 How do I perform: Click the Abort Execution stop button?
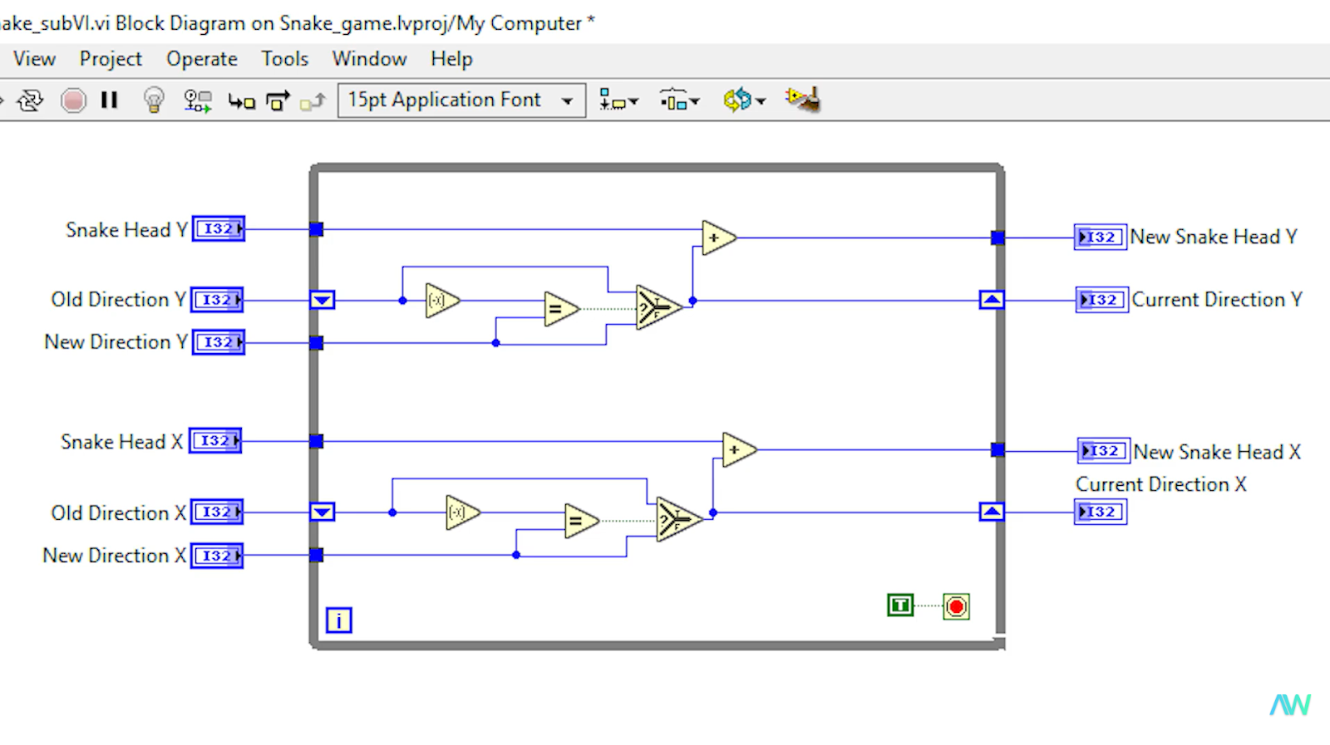click(73, 100)
